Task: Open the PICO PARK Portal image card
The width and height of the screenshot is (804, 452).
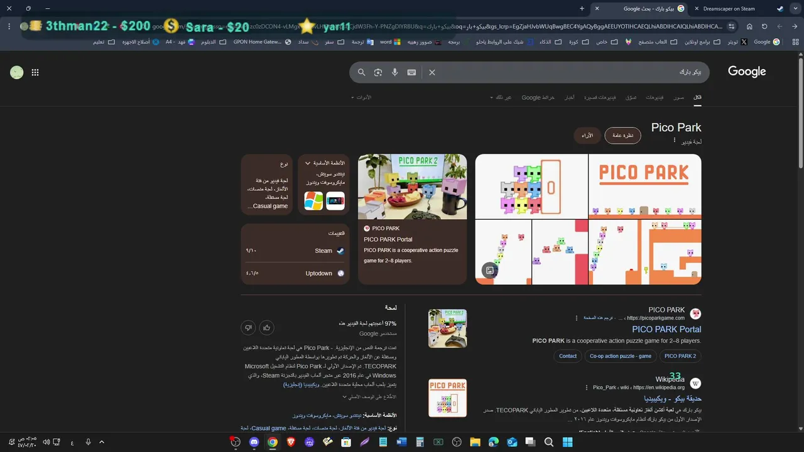Action: point(412,219)
